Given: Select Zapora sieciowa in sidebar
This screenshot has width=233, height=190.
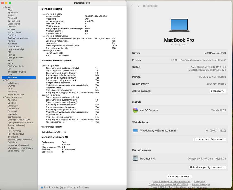Looking at the screenshot, I should (16, 94).
